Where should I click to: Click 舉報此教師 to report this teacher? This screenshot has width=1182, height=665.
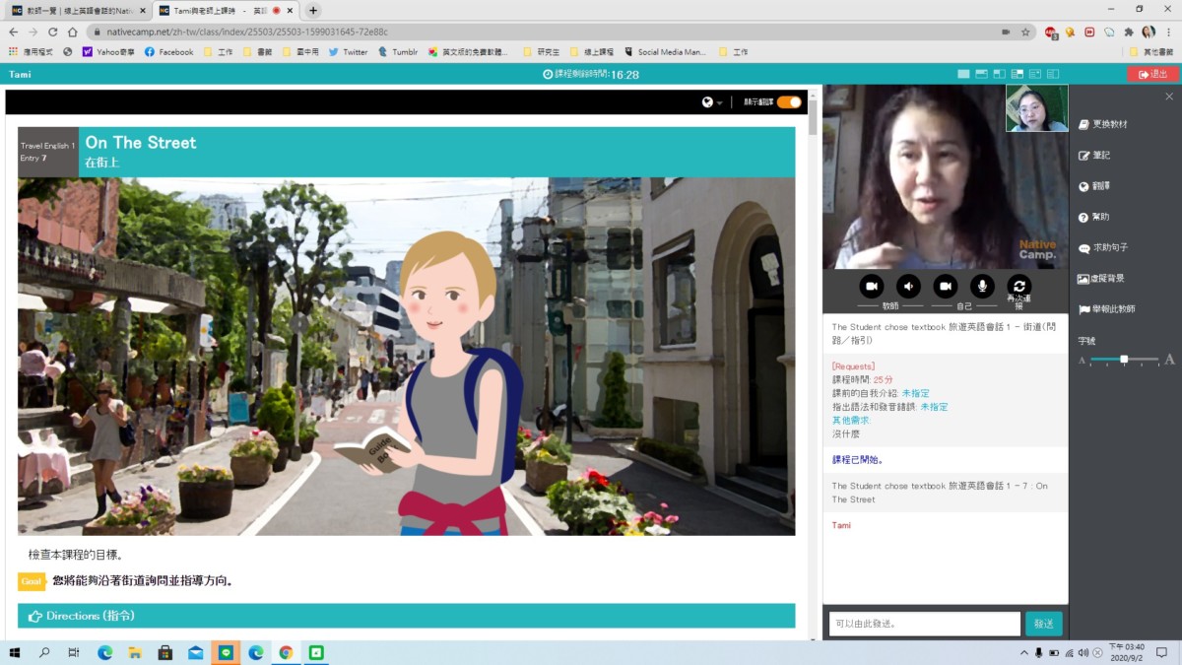(x=1106, y=309)
